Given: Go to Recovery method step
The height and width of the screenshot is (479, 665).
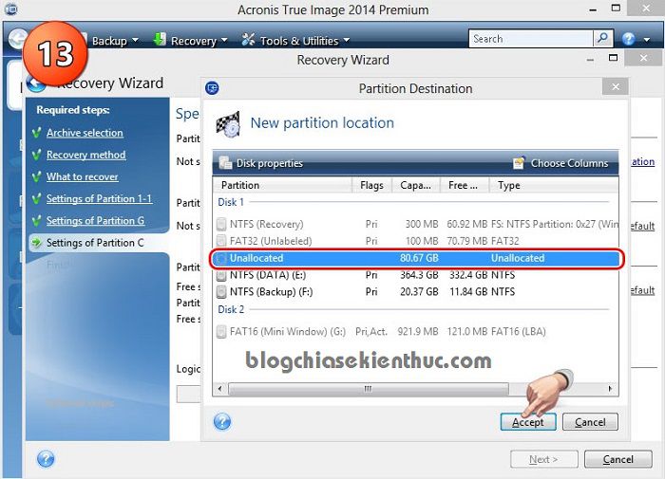Looking at the screenshot, I should point(86,155).
